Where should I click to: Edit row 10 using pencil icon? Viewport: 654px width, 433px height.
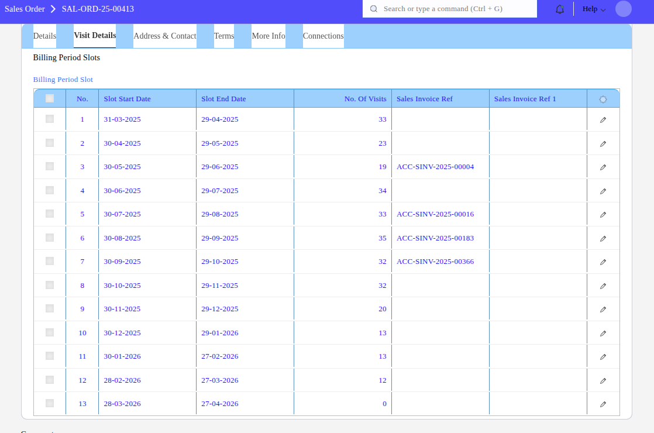point(603,334)
